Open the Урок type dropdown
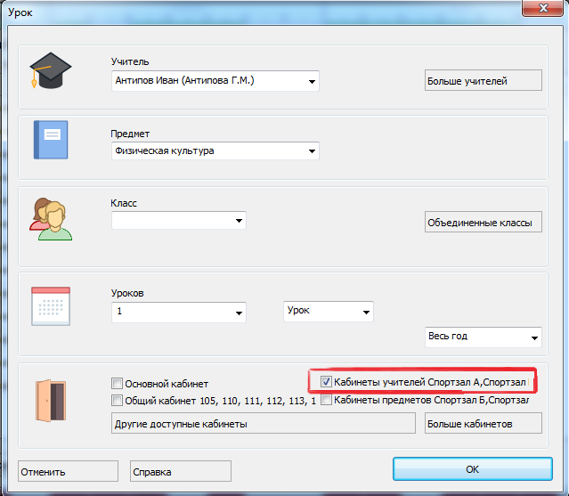Screen dimensions: 569x496 coord(365,313)
